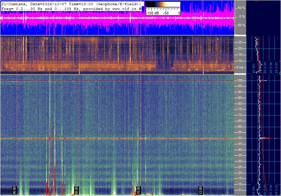Select the "Freq= 0.2...30 Hz" text
This screenshot has height=196, width=281.
point(22,9)
